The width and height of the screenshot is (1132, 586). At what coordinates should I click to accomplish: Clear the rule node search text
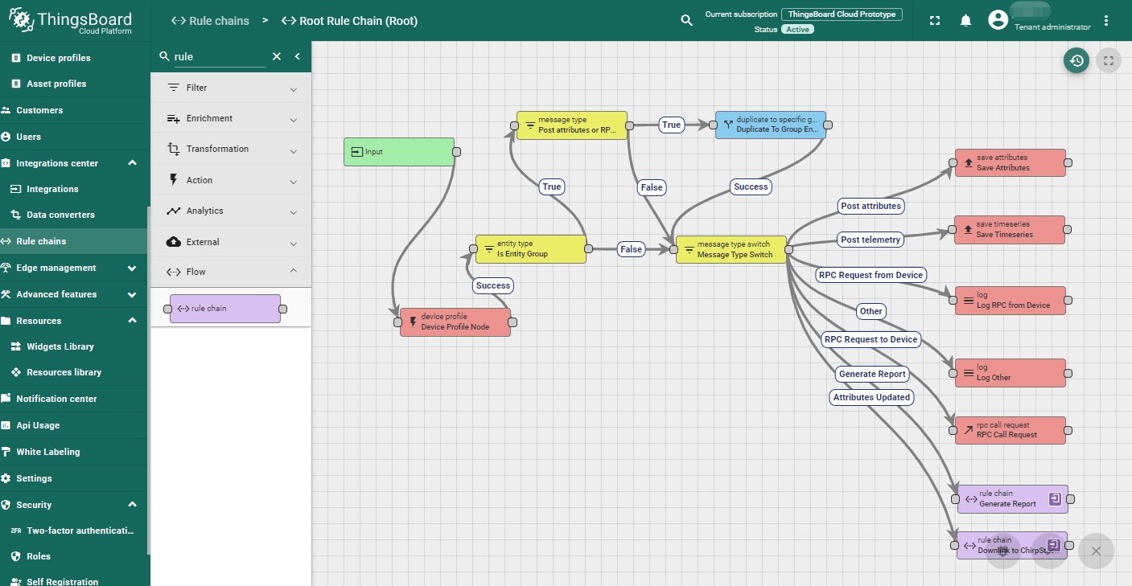click(277, 56)
